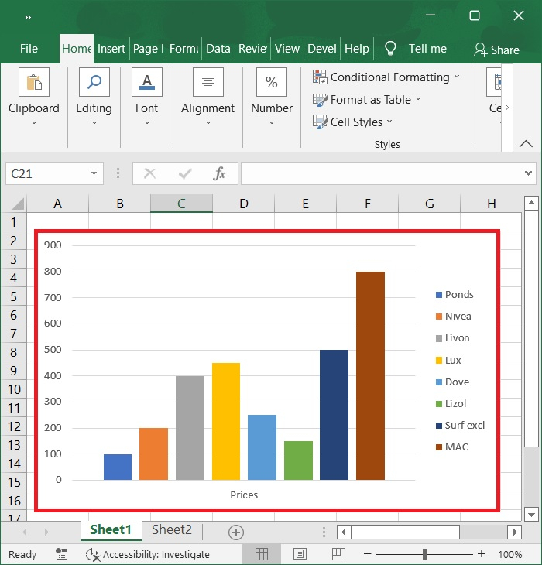This screenshot has height=565, width=542.
Task: Add a new sheet with plus icon
Action: pos(236,532)
